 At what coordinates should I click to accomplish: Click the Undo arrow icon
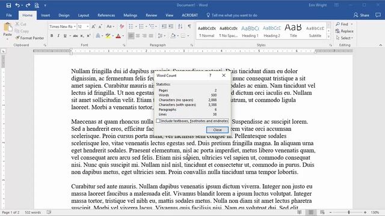point(17,5)
